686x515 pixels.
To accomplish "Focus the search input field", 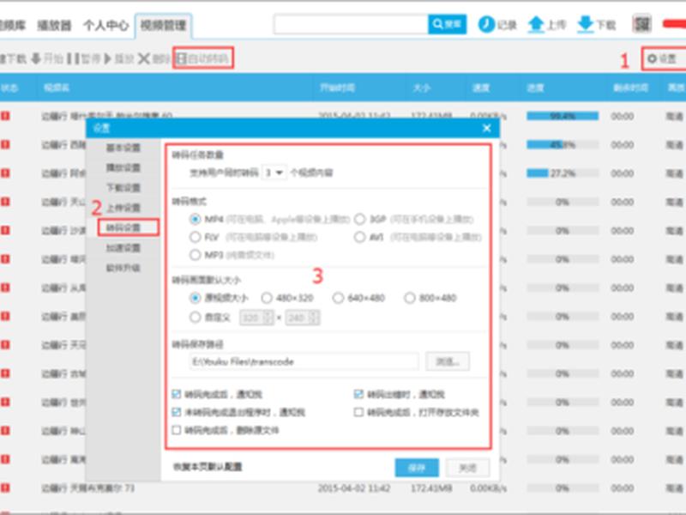I will coord(351,24).
